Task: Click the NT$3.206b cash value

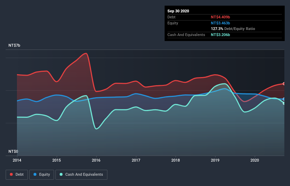Action: click(x=220, y=35)
